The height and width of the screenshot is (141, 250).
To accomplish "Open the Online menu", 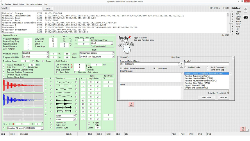I will (22, 4).
